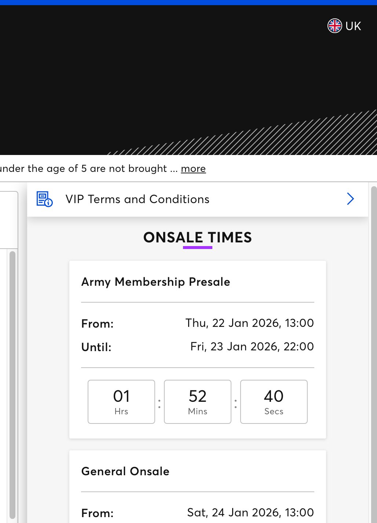Click the Hrs countdown box
Viewport: 377px width, 523px height.
click(121, 401)
